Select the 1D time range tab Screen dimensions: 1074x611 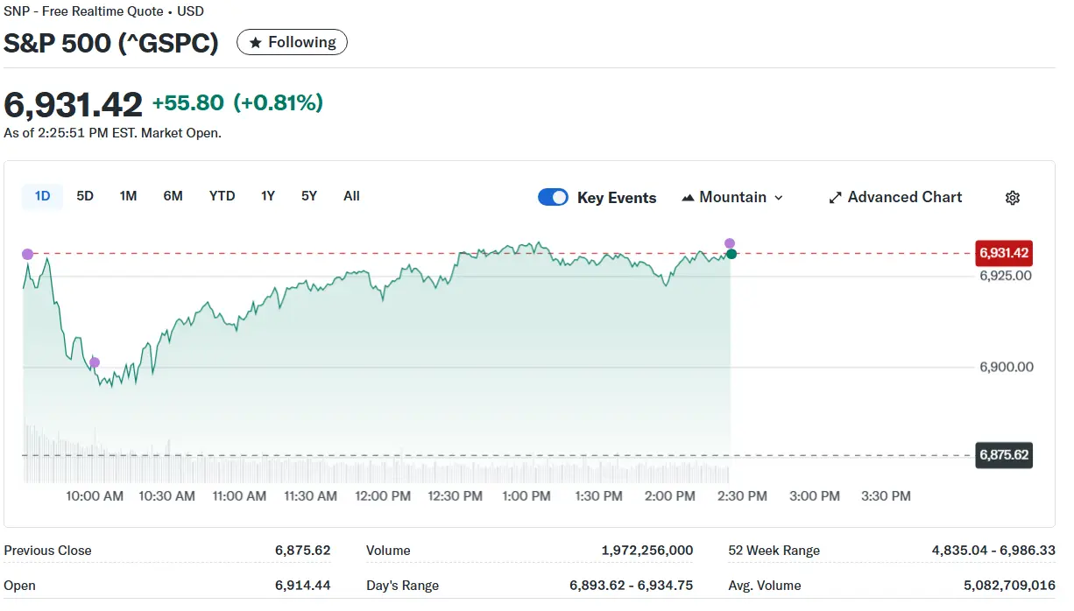tap(42, 196)
